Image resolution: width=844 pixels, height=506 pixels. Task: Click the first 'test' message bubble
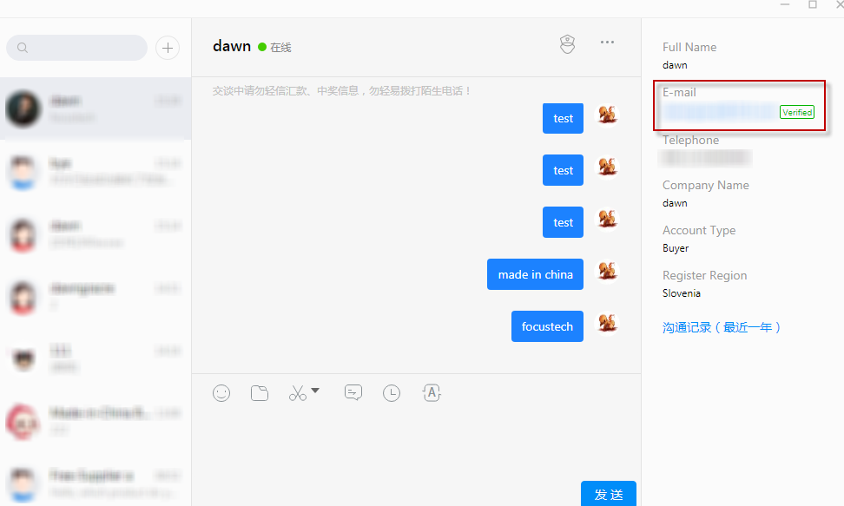click(x=563, y=118)
